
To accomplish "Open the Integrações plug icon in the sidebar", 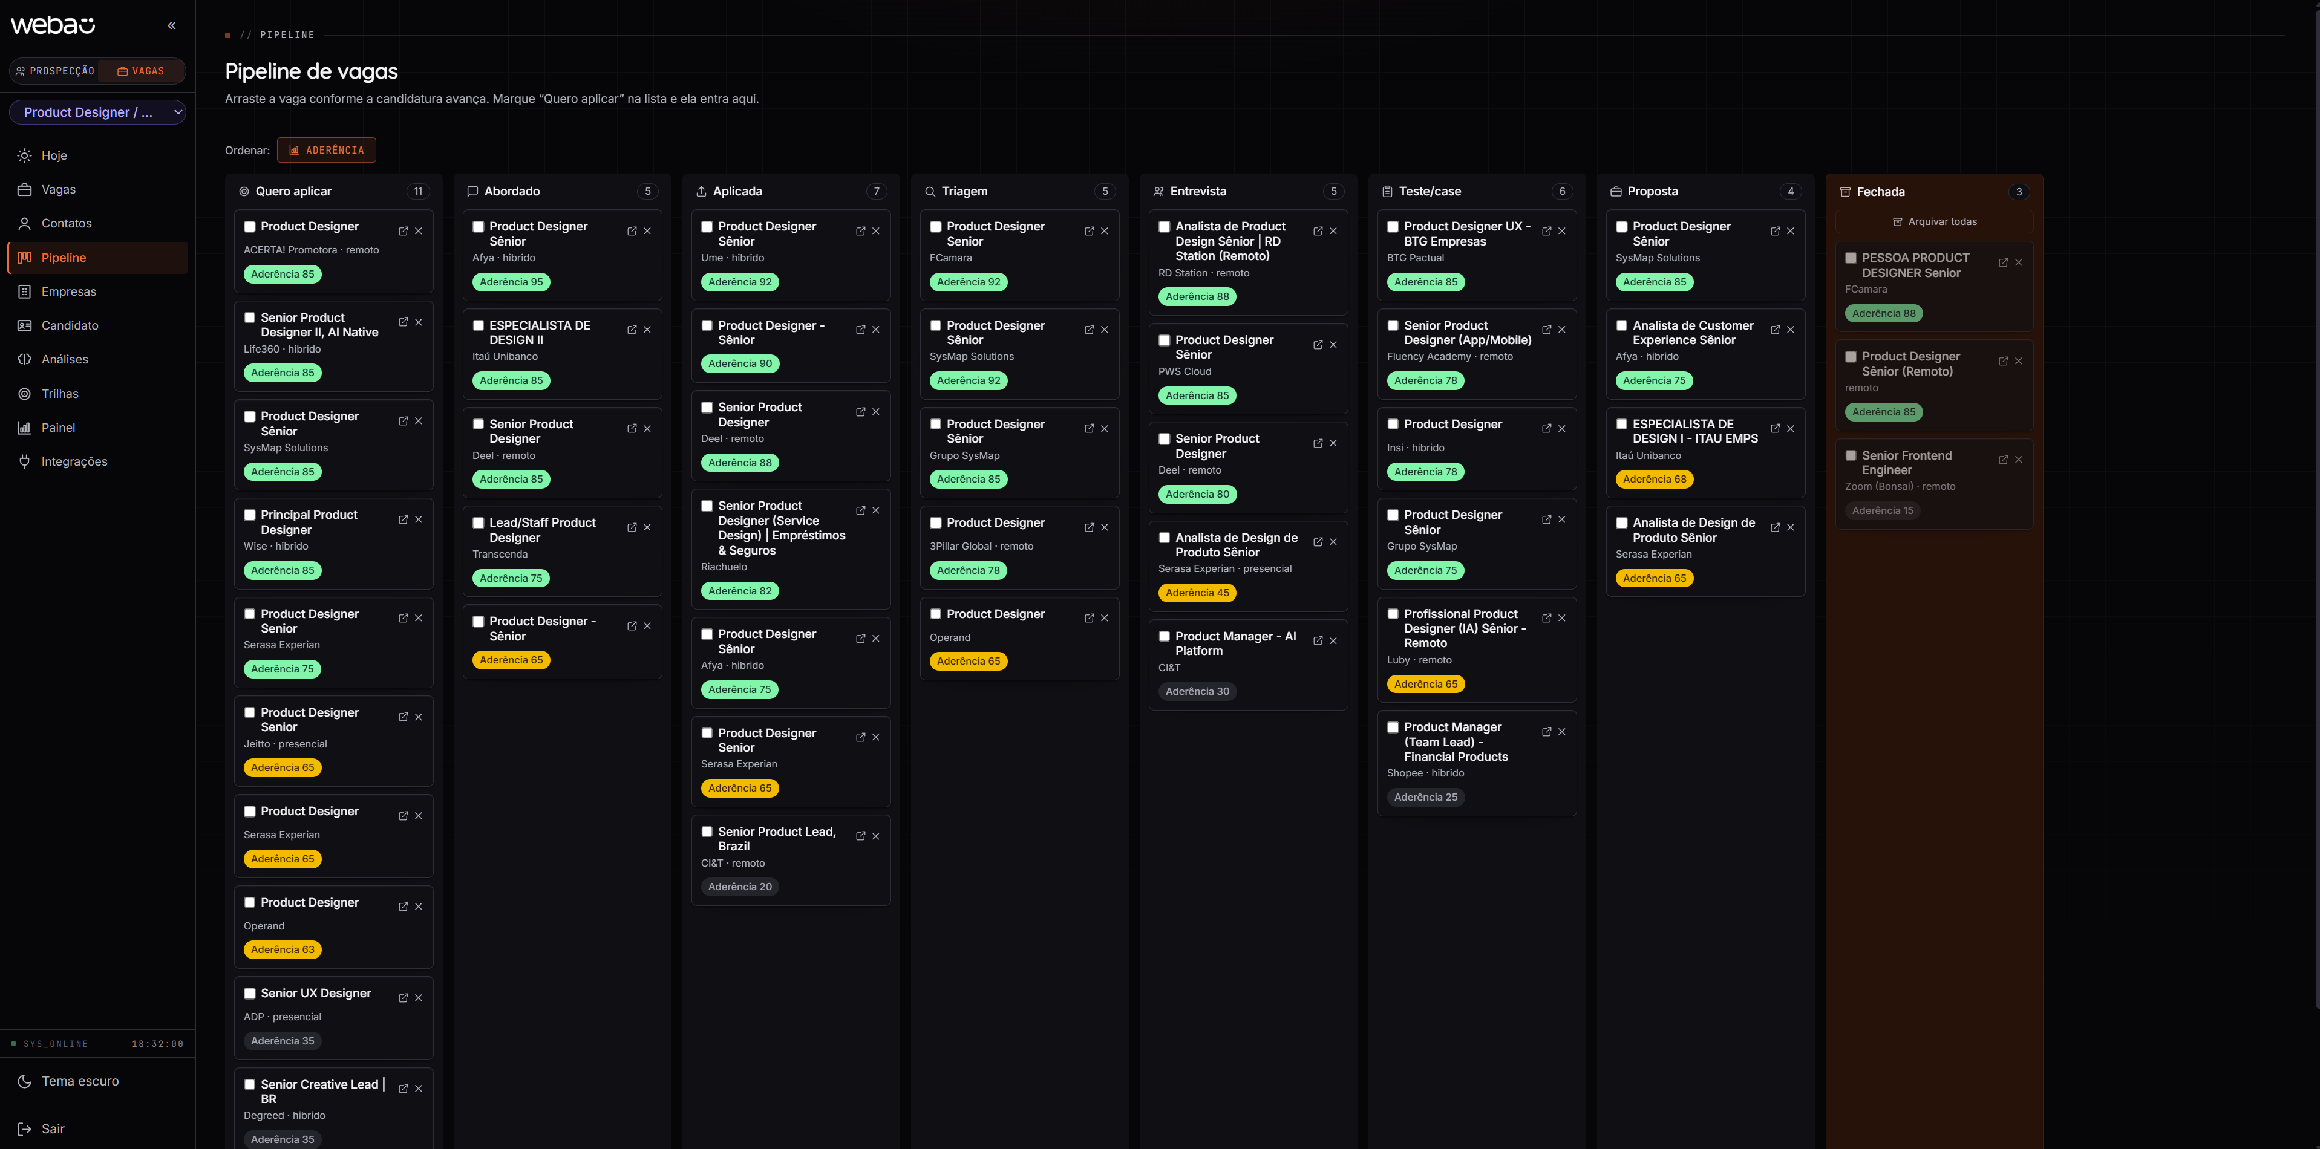I will (24, 461).
